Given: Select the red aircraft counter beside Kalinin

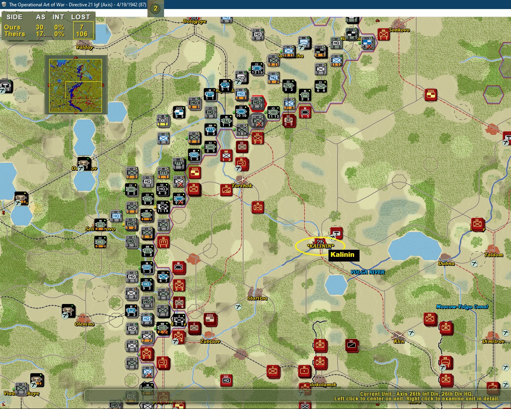Looking at the screenshot, I should pyautogui.click(x=336, y=233).
